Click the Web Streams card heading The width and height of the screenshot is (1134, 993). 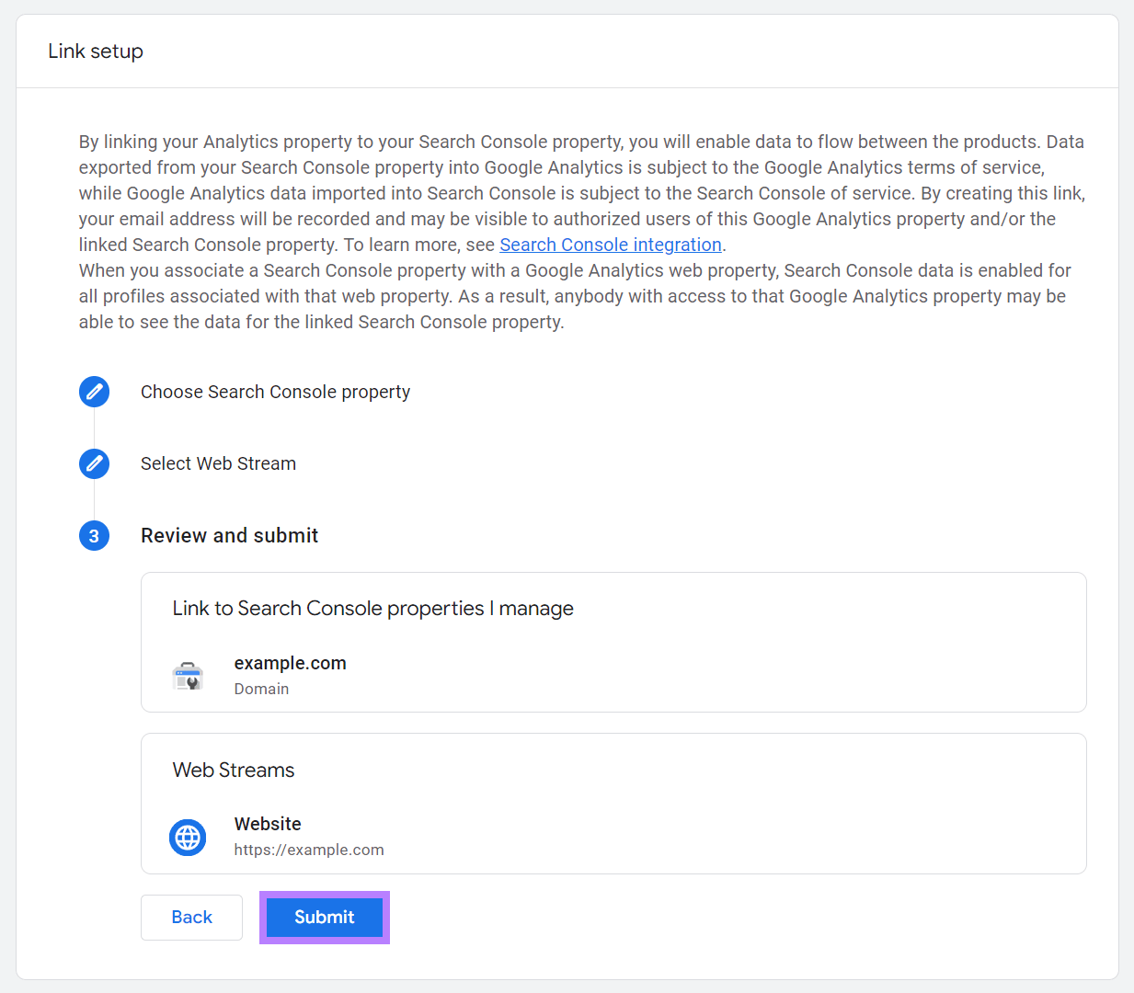233,770
